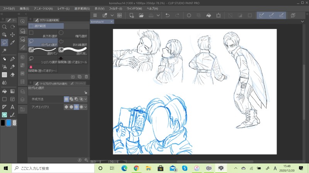Select remove-from-selection creation mode
This screenshot has width=309, height=173.
[76, 99]
